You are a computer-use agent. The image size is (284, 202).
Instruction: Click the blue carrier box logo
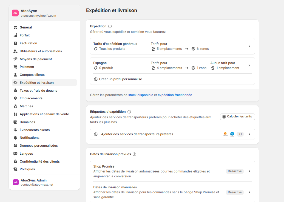click(x=232, y=134)
